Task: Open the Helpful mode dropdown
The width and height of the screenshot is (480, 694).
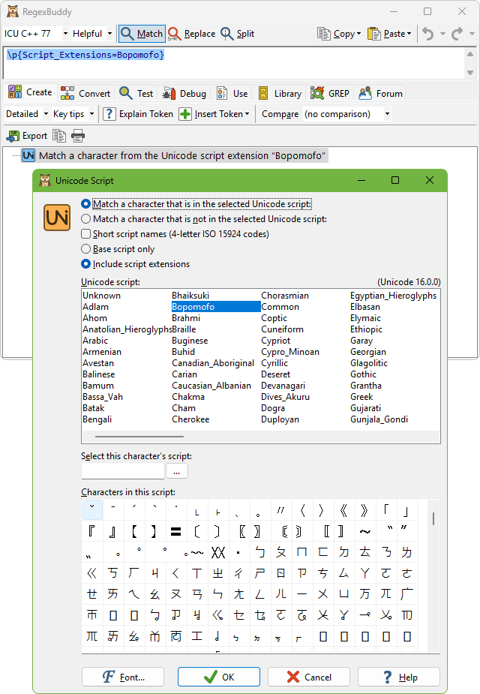Action: point(109,34)
